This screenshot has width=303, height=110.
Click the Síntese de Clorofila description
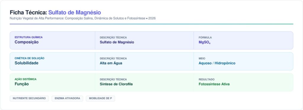tap(116, 84)
